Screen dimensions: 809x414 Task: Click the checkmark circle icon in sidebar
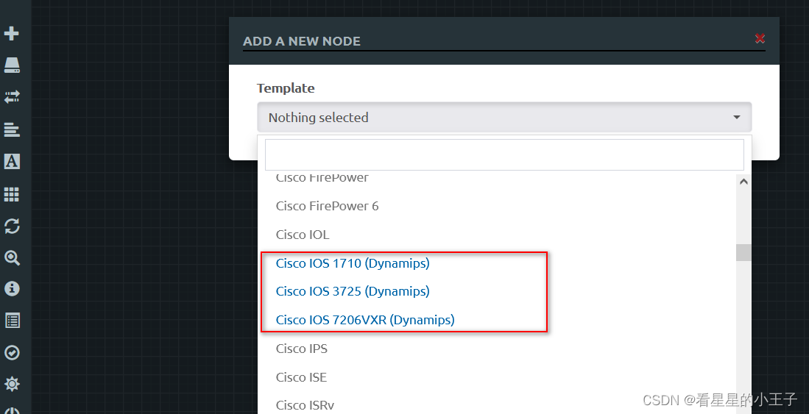tap(11, 353)
